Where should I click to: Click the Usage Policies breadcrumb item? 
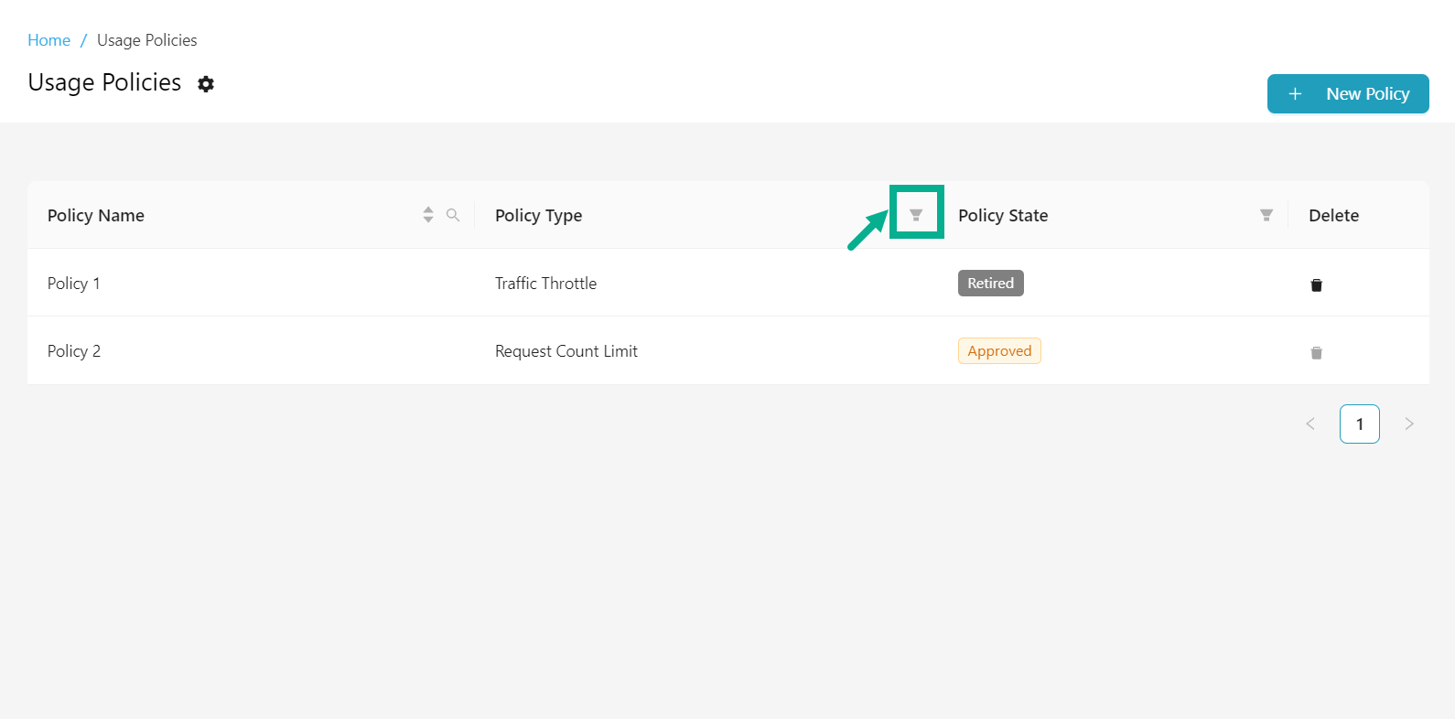(x=147, y=40)
